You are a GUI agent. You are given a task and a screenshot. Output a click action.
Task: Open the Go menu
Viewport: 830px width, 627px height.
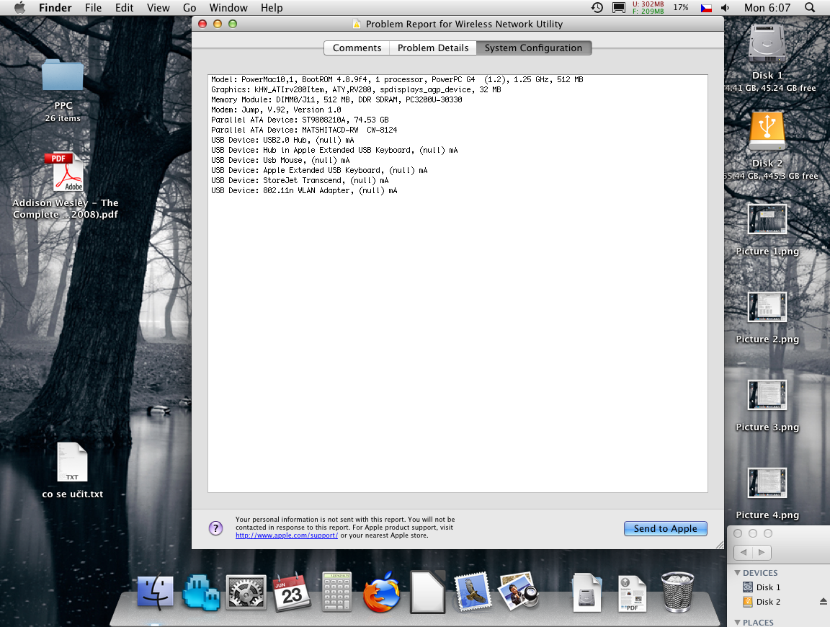(189, 7)
